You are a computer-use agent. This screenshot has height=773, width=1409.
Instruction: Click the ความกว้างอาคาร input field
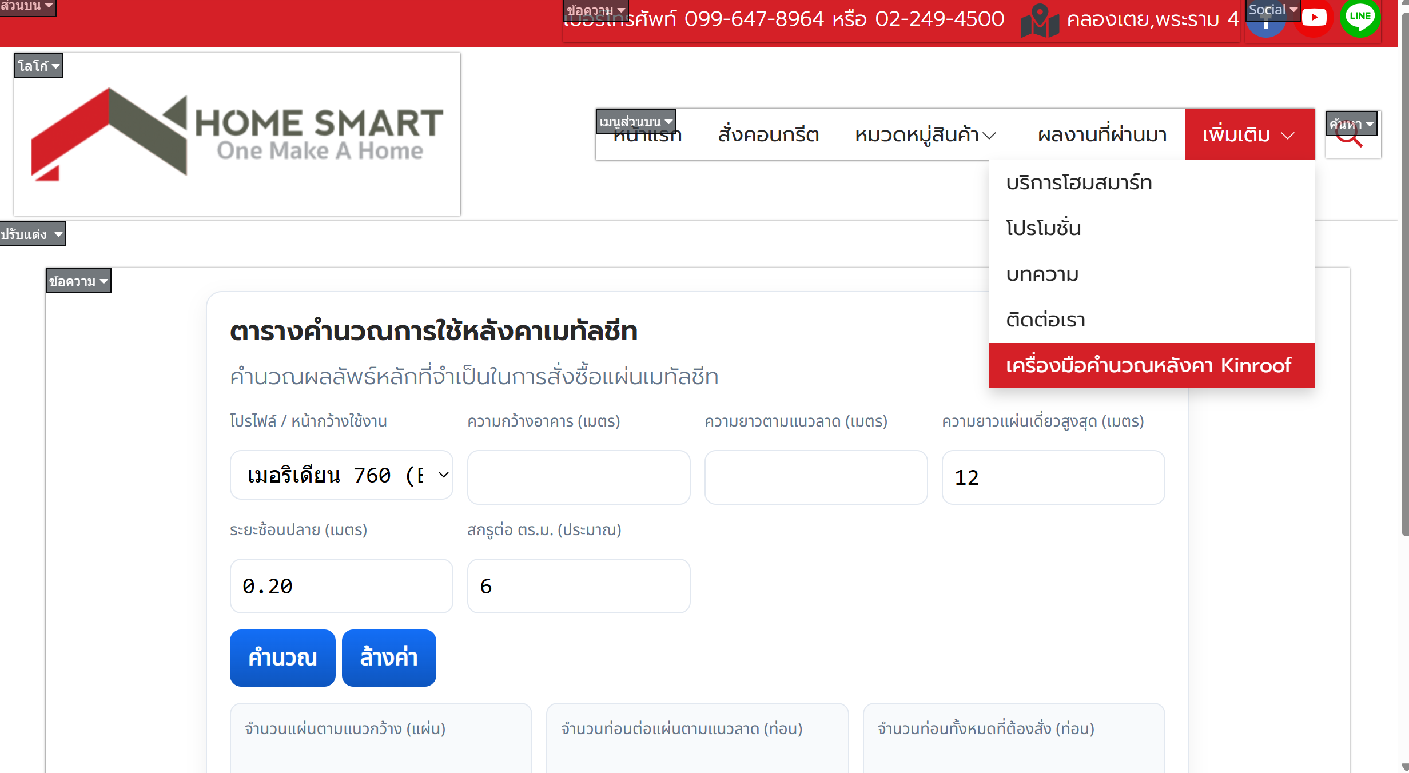578,477
